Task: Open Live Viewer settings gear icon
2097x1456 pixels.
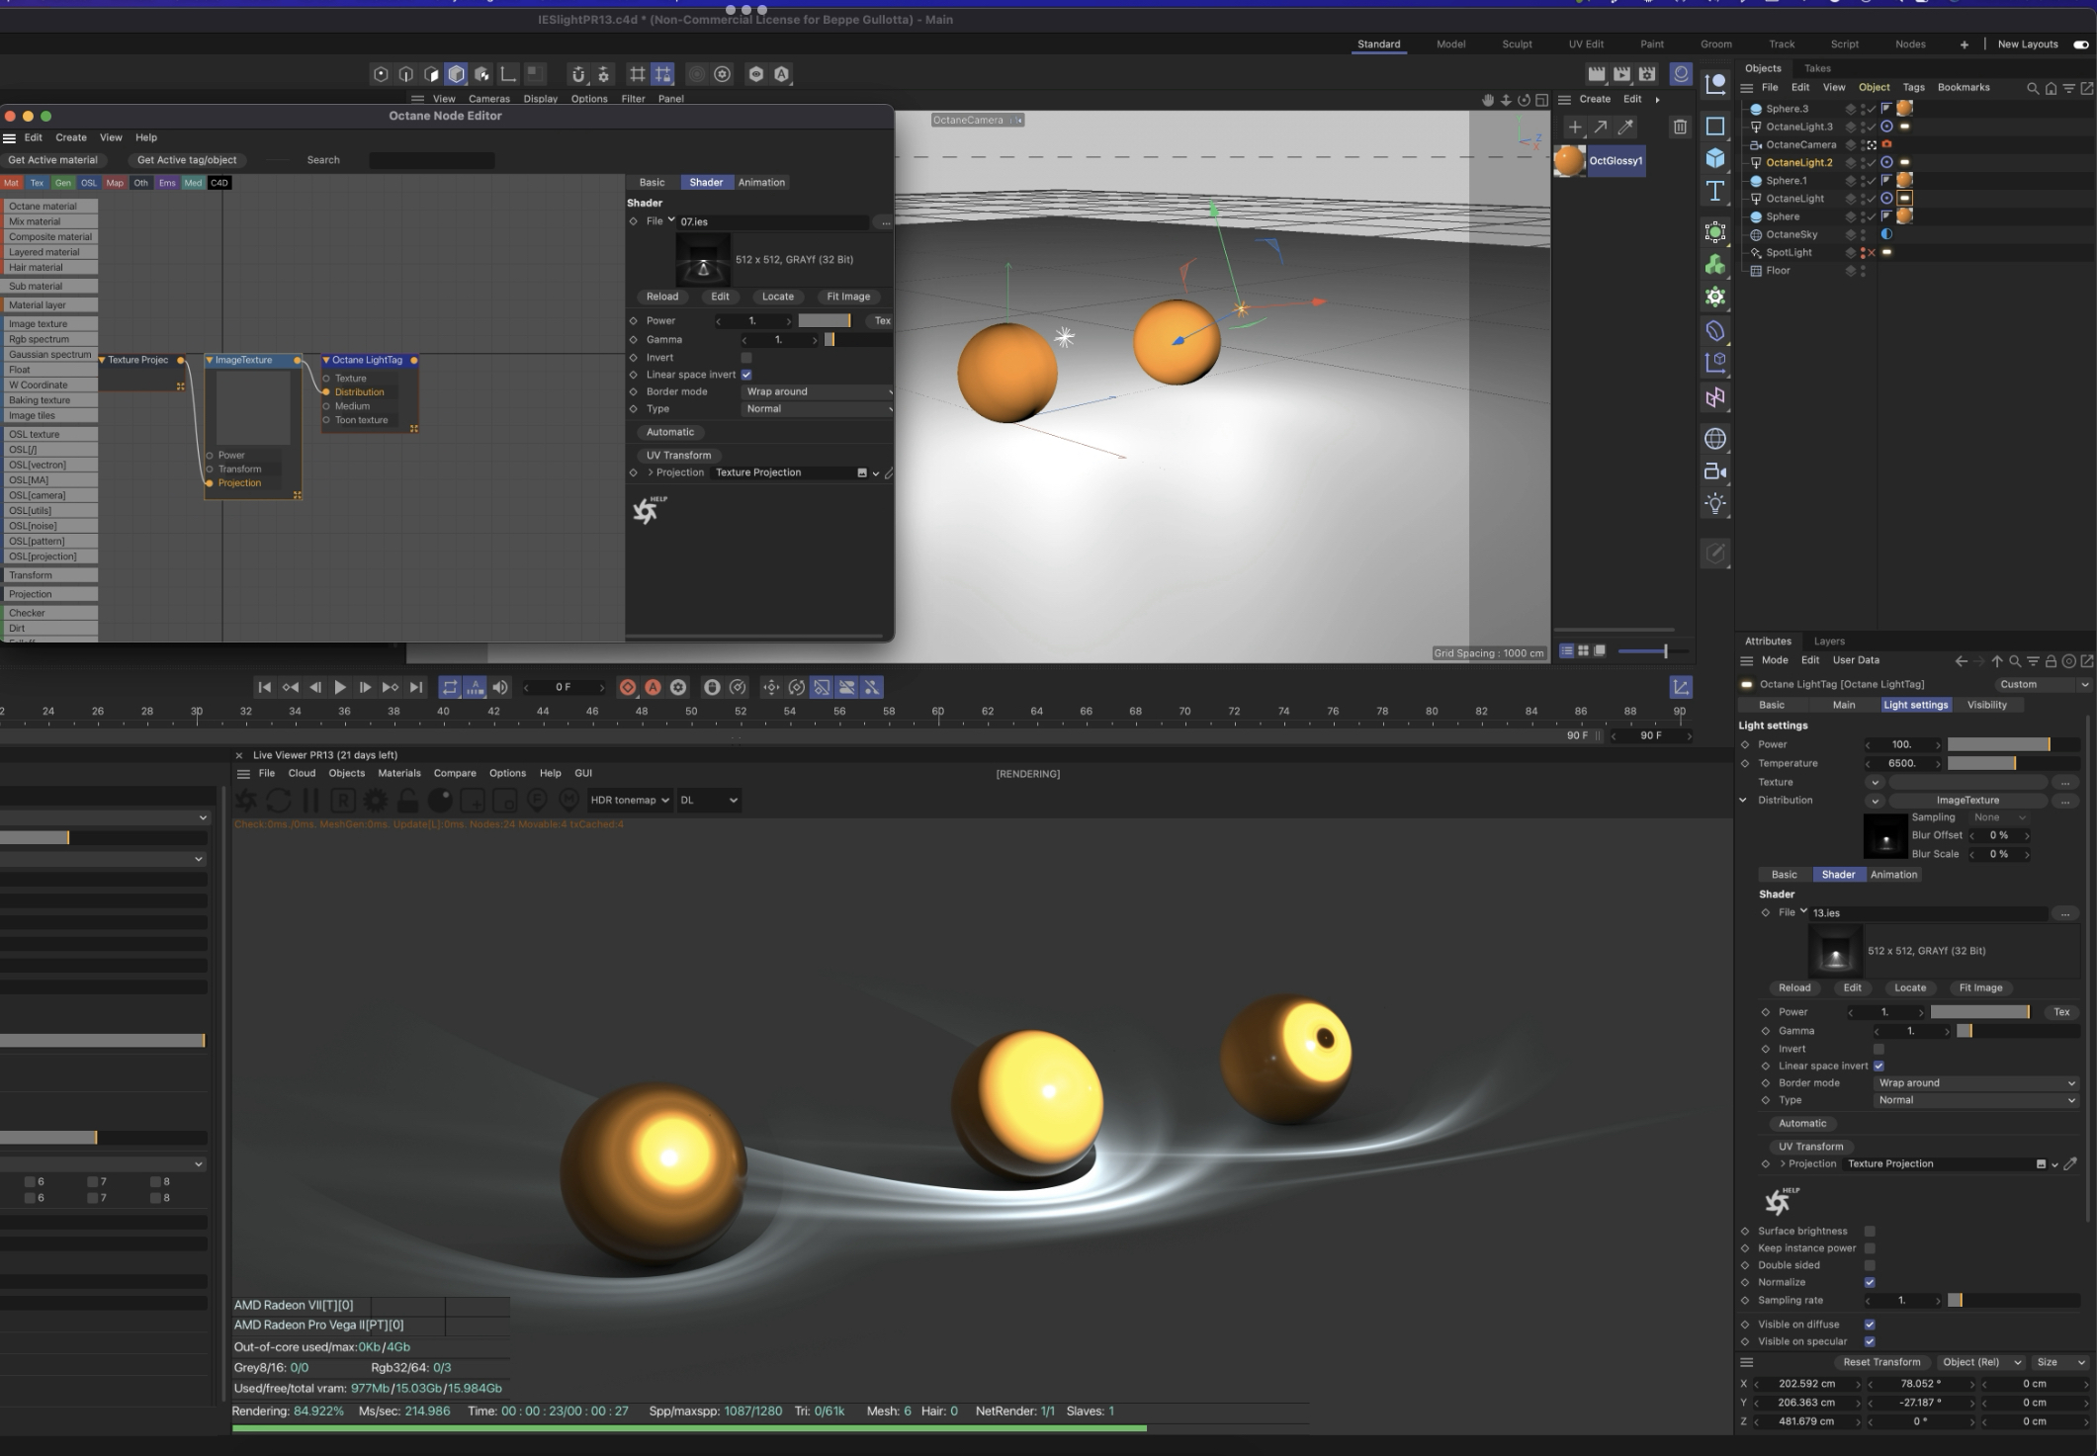Action: click(x=376, y=801)
